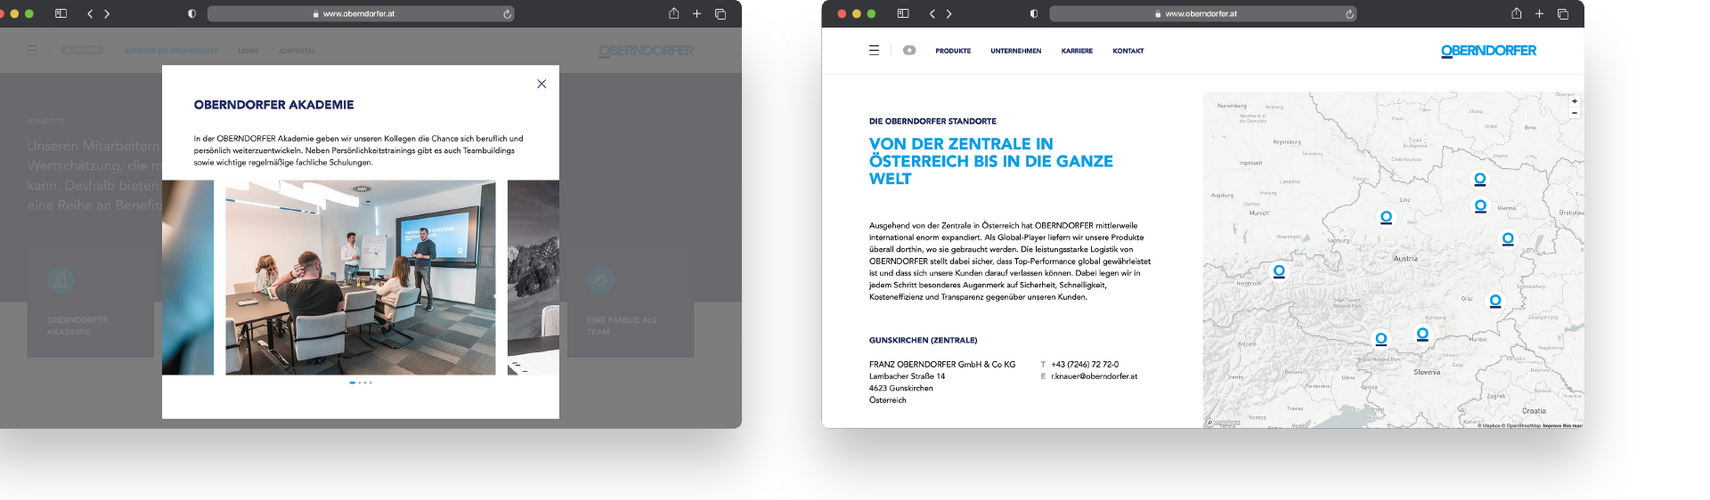Show the mountain photo slide in carousel
The image size is (1710, 500).
(x=533, y=278)
